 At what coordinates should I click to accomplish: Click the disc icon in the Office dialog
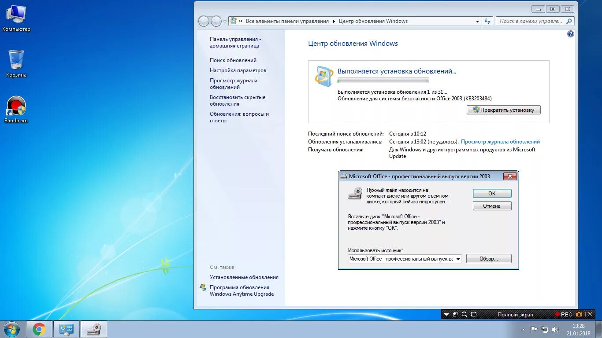tap(355, 194)
